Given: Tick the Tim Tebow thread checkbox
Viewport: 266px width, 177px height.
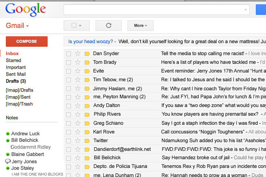Looking at the screenshot, I should click(69, 80).
